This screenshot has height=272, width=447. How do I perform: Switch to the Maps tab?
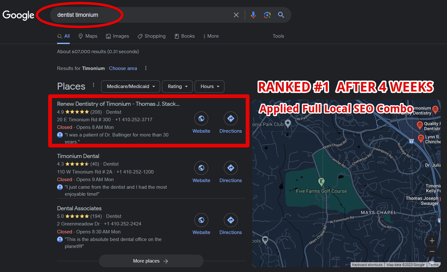88,36
